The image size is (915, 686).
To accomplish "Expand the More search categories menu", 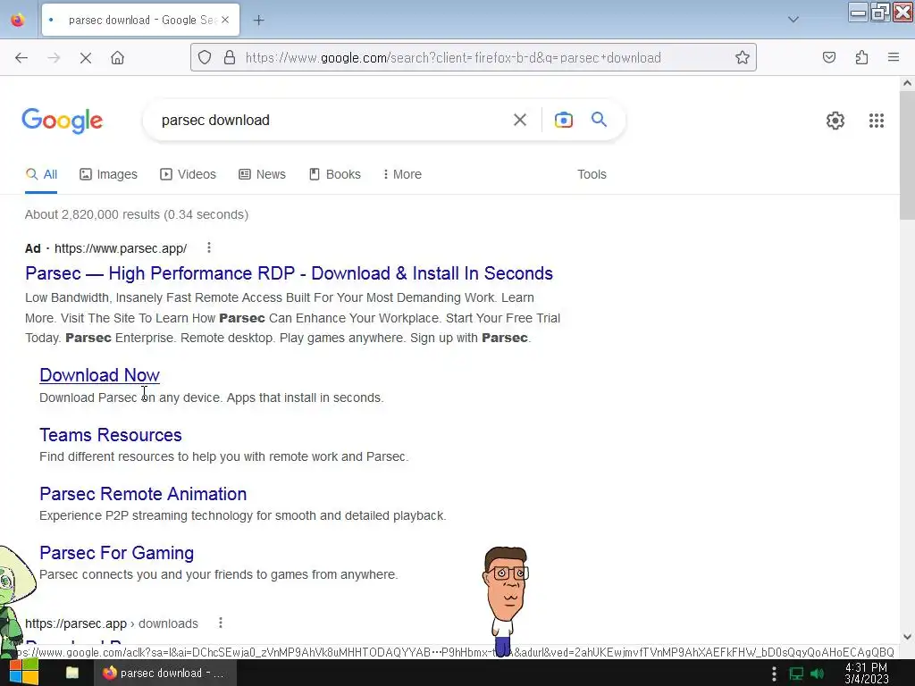I will tap(402, 174).
